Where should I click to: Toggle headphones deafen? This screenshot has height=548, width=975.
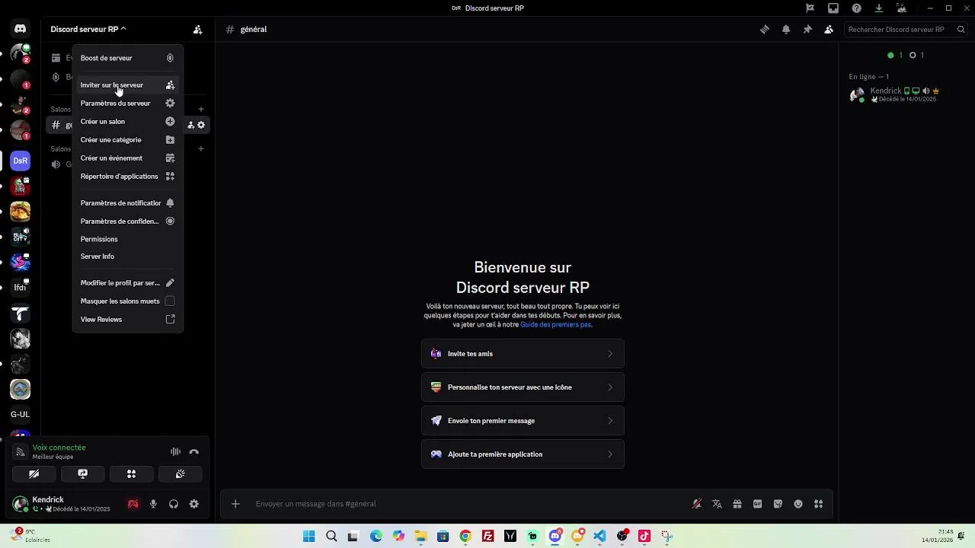pos(174,504)
